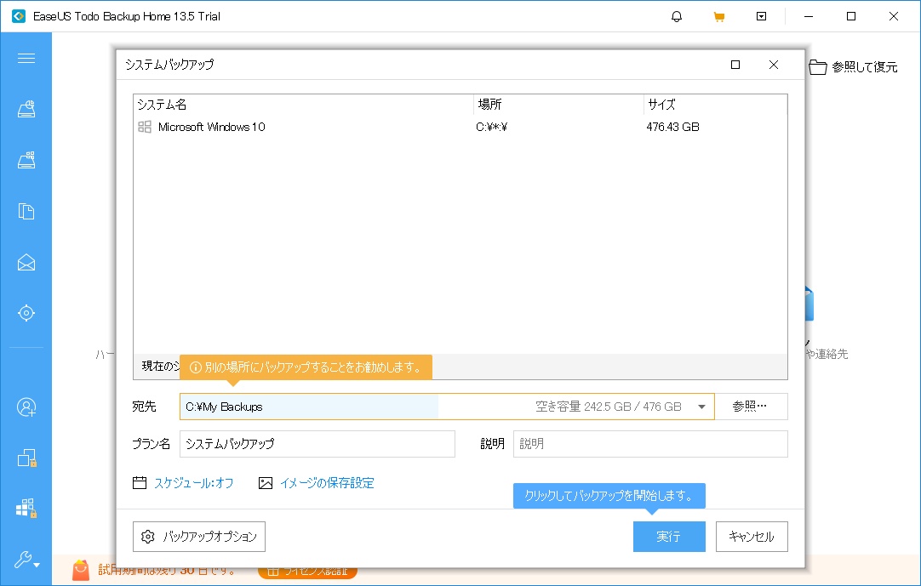Close the システムバックアップ dialog
The image size is (921, 586).
[774, 65]
